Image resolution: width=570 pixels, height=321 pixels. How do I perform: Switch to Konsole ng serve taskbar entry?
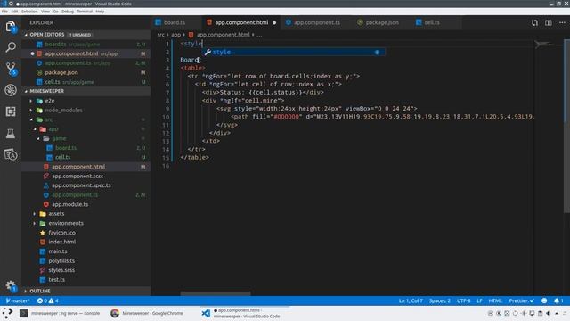[x=60, y=313]
